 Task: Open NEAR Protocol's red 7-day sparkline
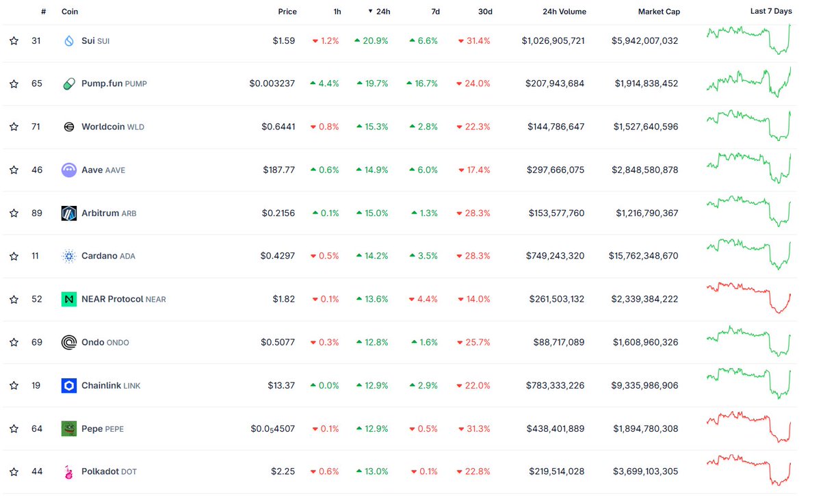[x=749, y=298]
